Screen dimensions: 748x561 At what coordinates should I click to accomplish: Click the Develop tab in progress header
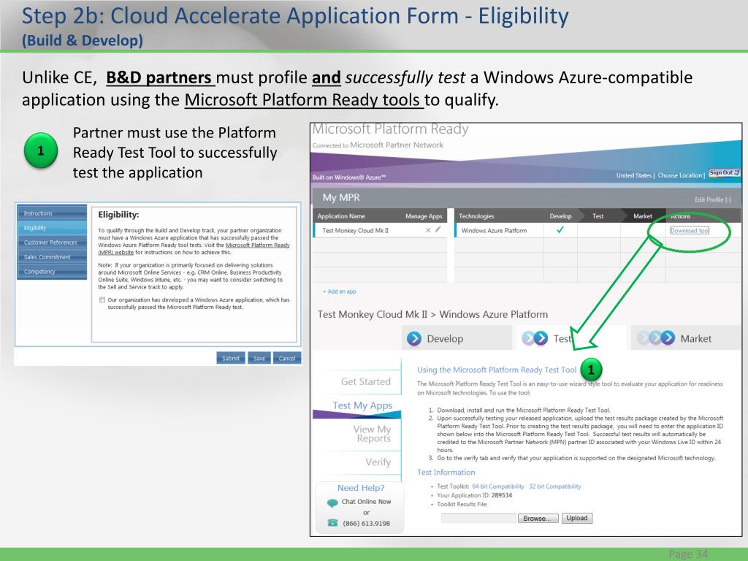[560, 216]
